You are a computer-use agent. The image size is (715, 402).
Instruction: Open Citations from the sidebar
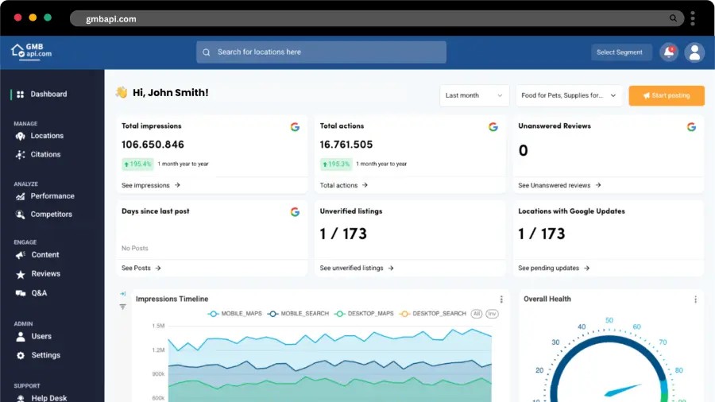click(x=45, y=154)
